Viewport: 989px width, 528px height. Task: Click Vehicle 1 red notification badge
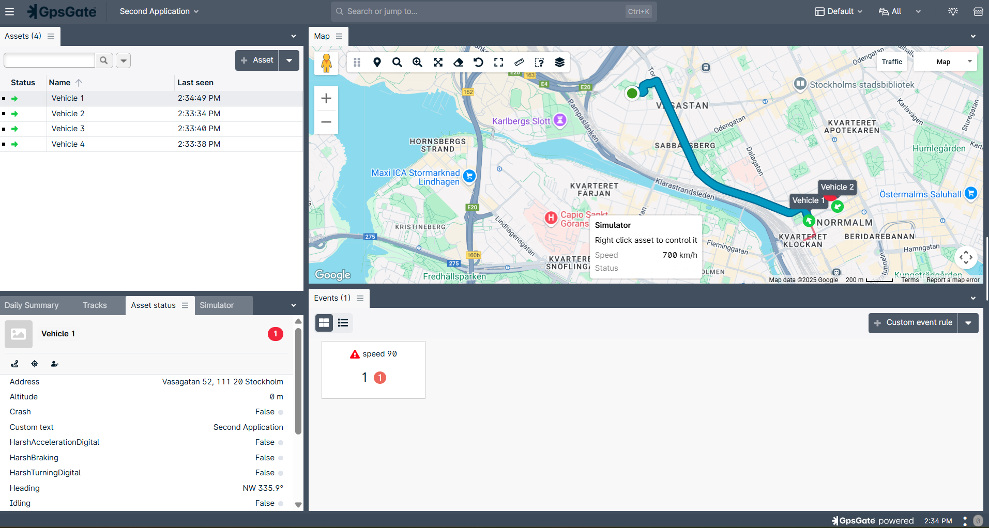point(276,334)
